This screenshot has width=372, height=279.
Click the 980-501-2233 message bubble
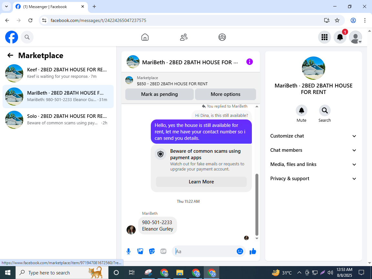158,226
